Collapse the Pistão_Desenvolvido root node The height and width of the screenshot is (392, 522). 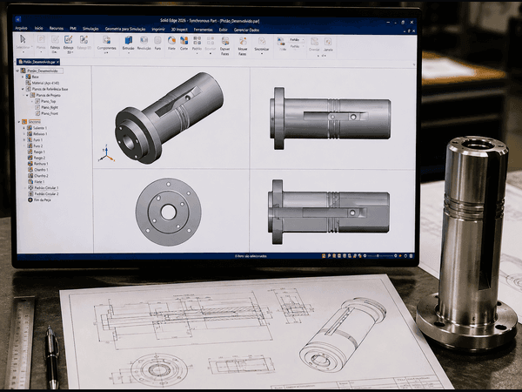point(17,71)
